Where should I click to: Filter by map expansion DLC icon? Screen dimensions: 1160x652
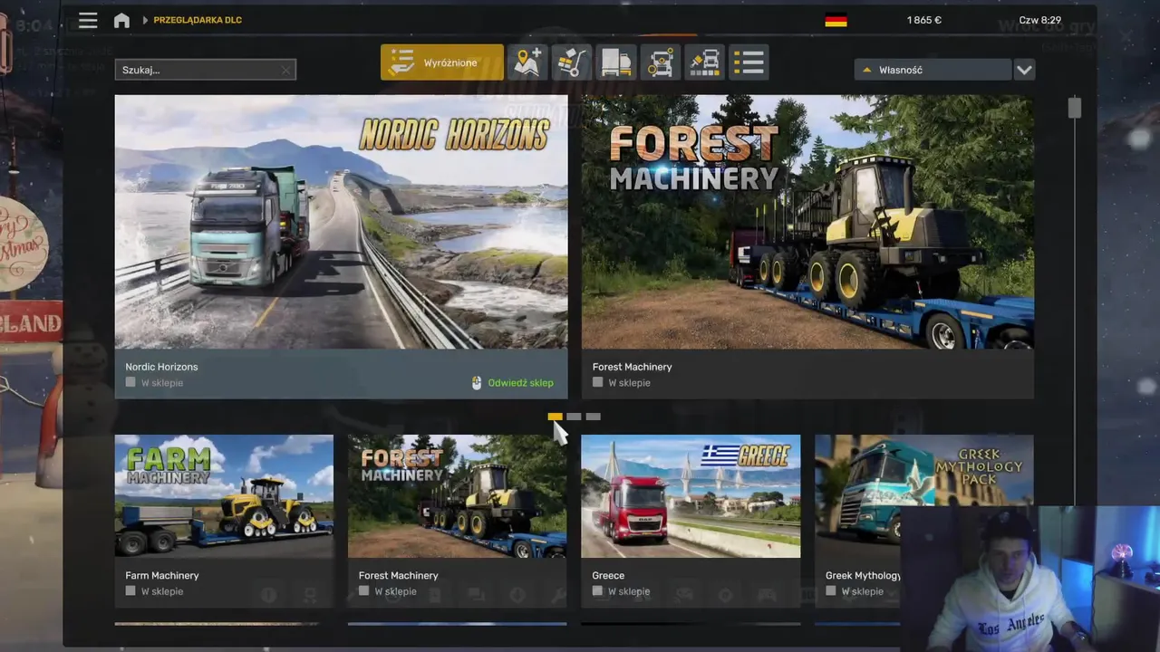coord(527,62)
